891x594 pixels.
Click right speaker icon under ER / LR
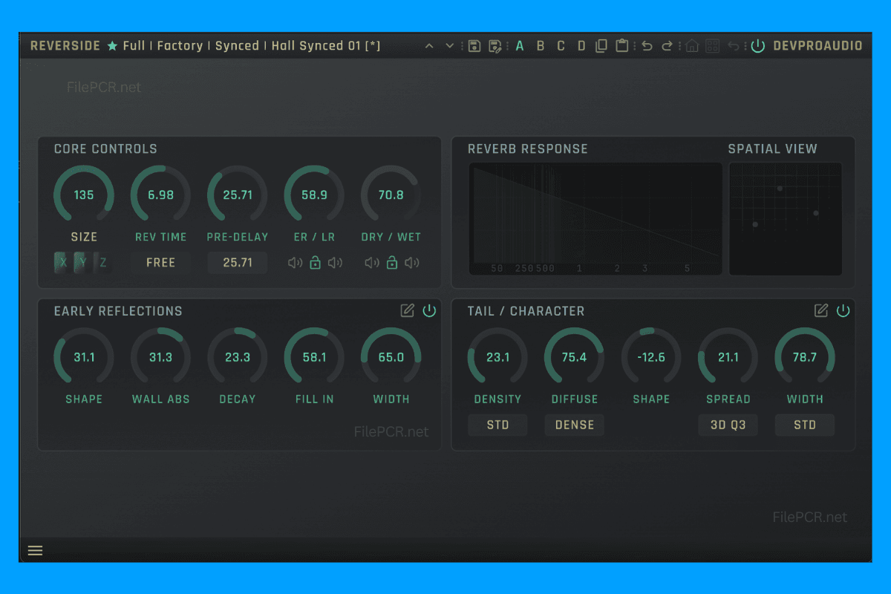[x=335, y=262]
